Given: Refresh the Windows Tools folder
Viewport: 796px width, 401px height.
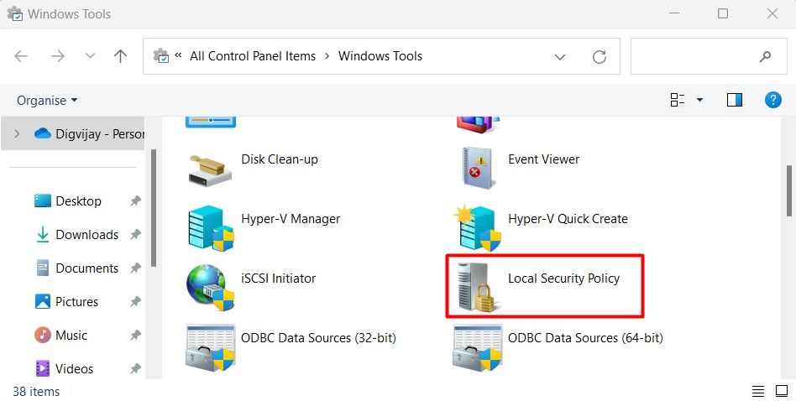Looking at the screenshot, I should pos(600,56).
